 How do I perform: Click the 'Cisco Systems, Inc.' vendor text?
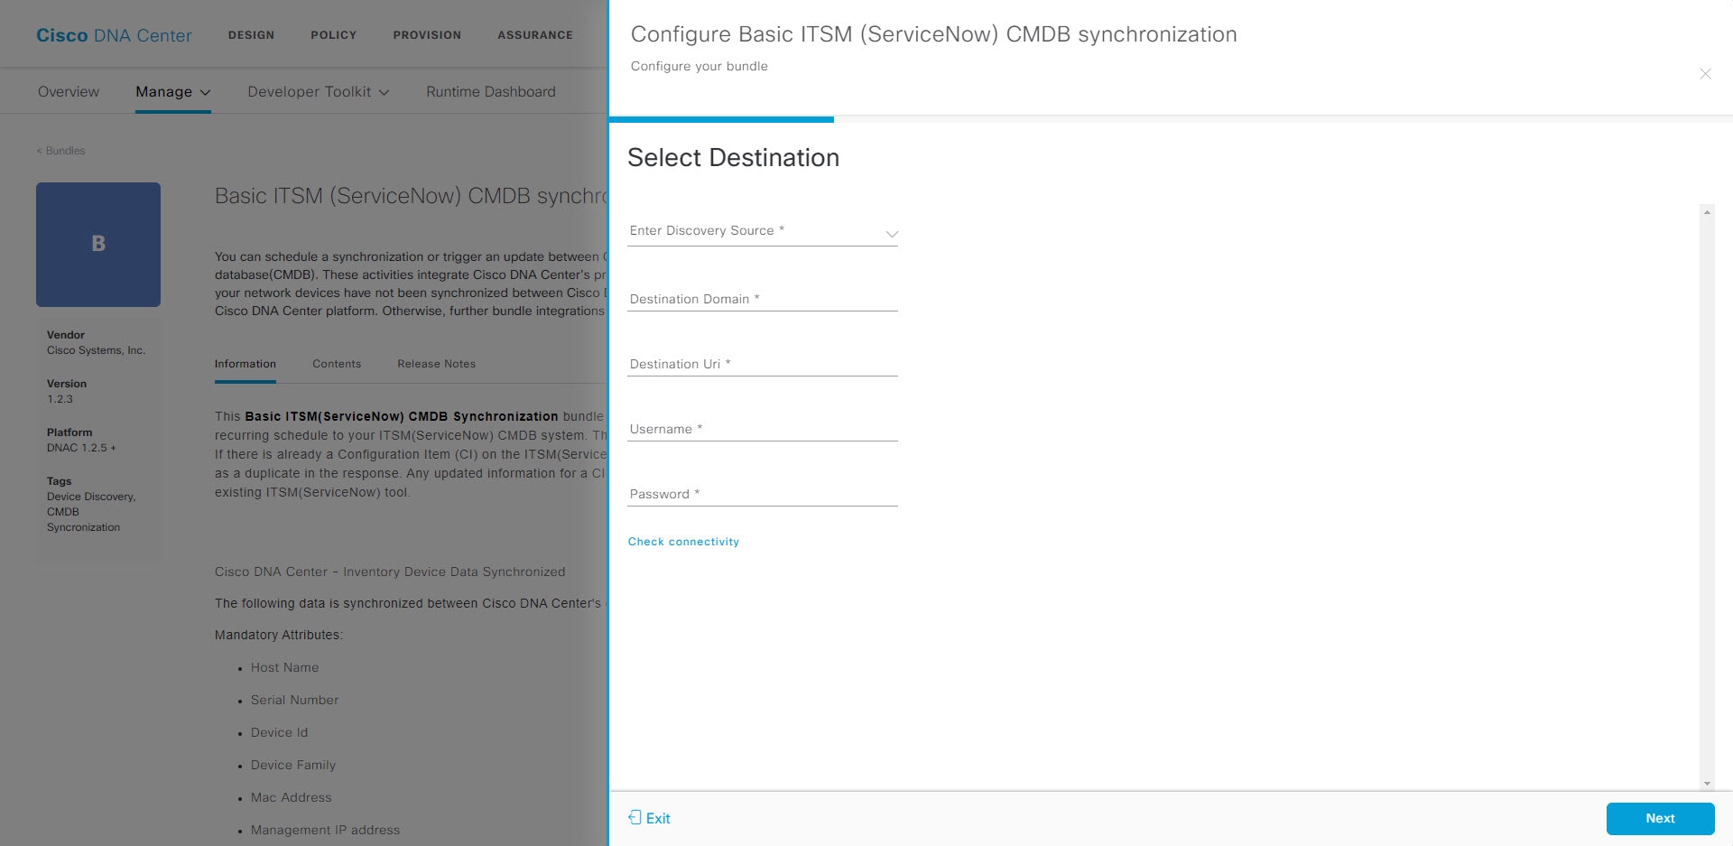[97, 350]
